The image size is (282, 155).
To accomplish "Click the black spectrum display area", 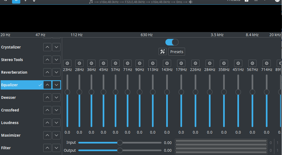I will pyautogui.click(x=141, y=18).
